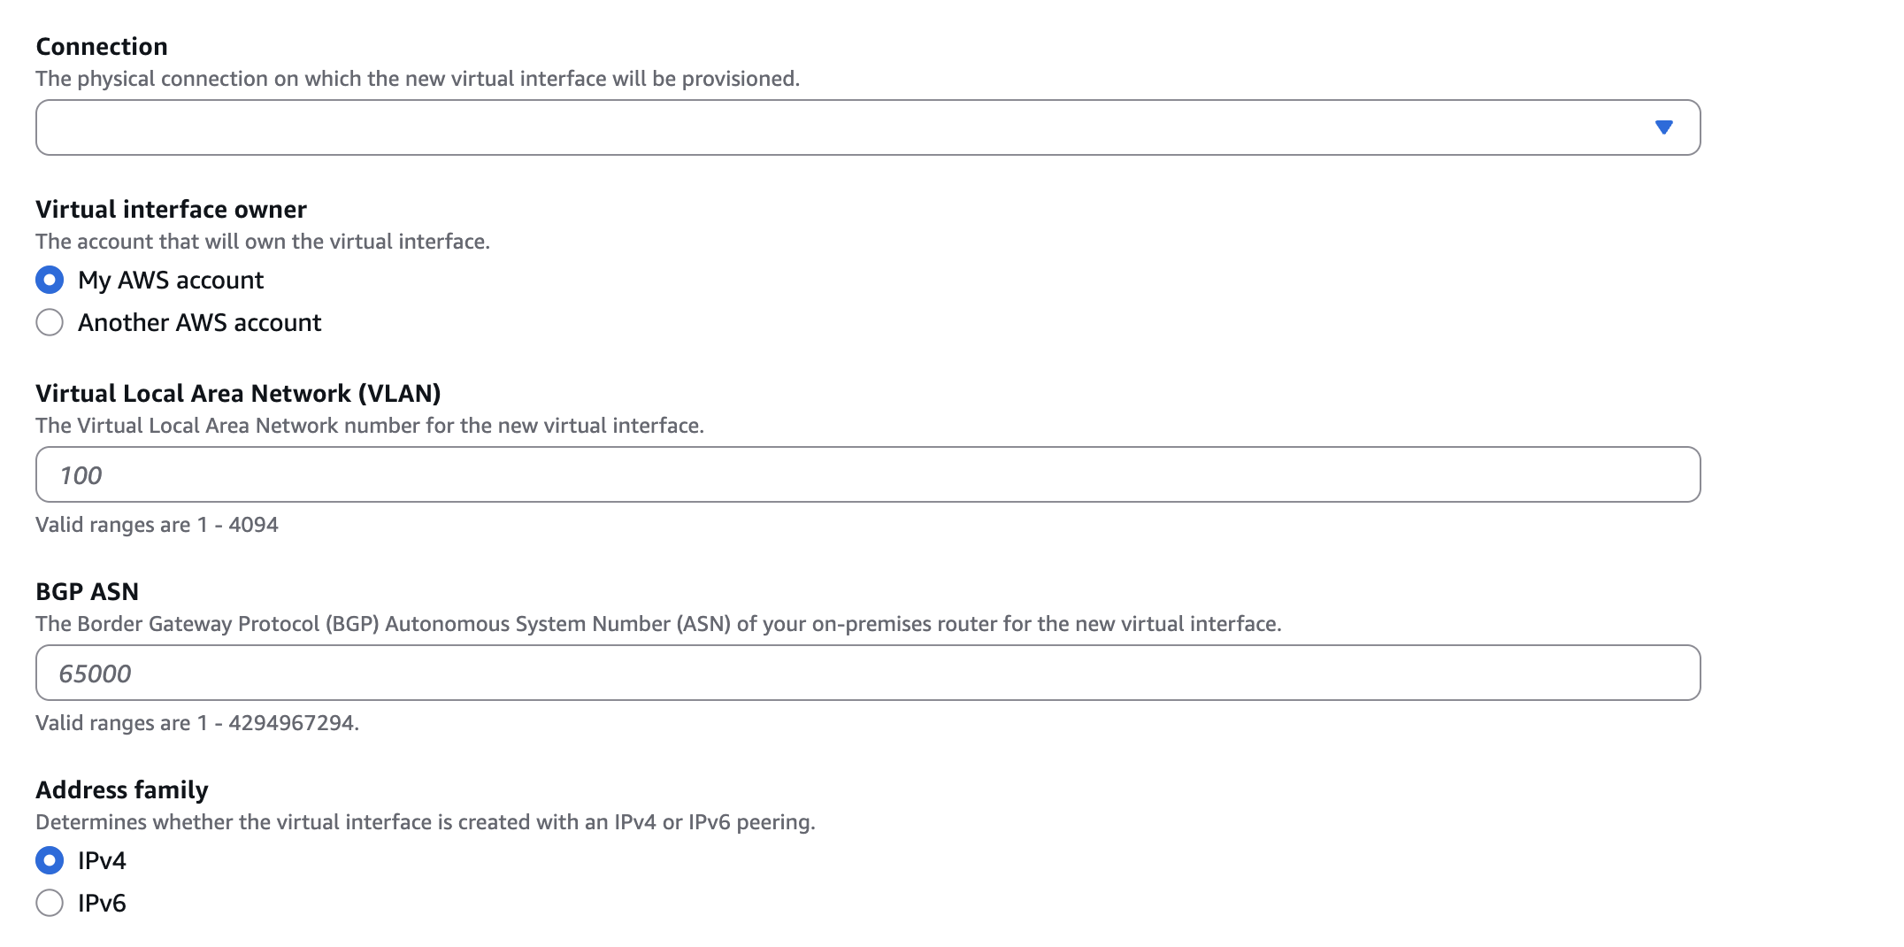Select My AWS account radio button
This screenshot has width=1904, height=947.
point(50,281)
